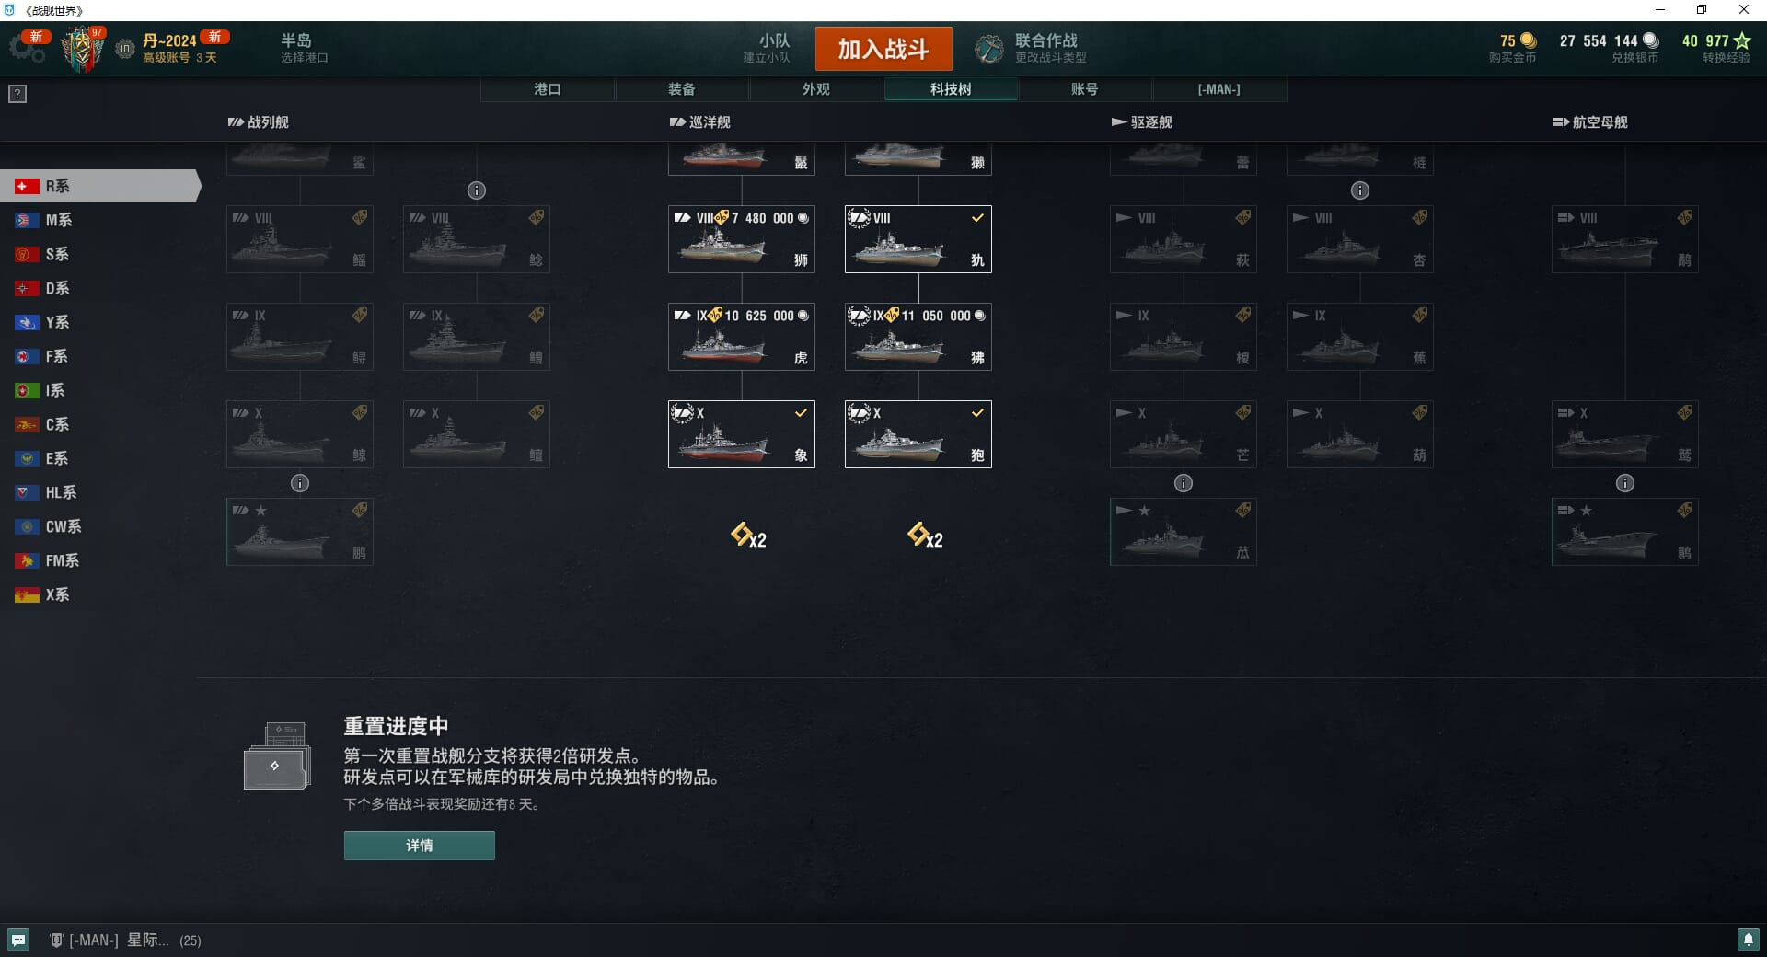
Task: Click the info icon below tier X destroyer
Action: [x=1184, y=483]
